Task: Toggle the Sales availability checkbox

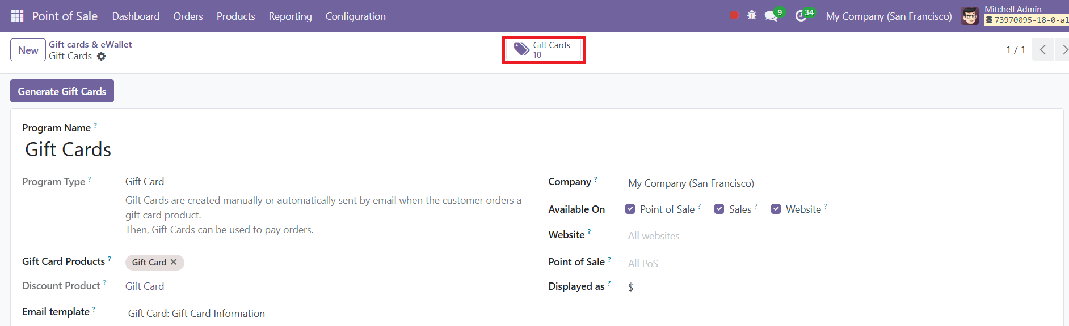Action: [719, 209]
